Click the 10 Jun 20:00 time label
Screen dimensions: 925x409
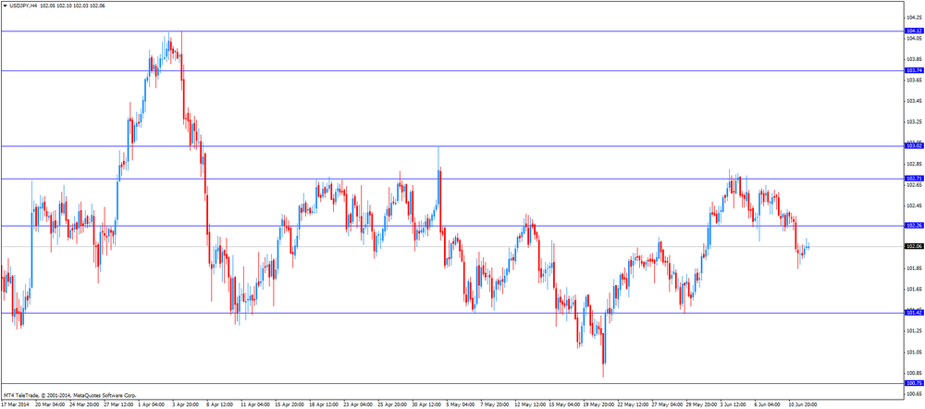pos(803,404)
